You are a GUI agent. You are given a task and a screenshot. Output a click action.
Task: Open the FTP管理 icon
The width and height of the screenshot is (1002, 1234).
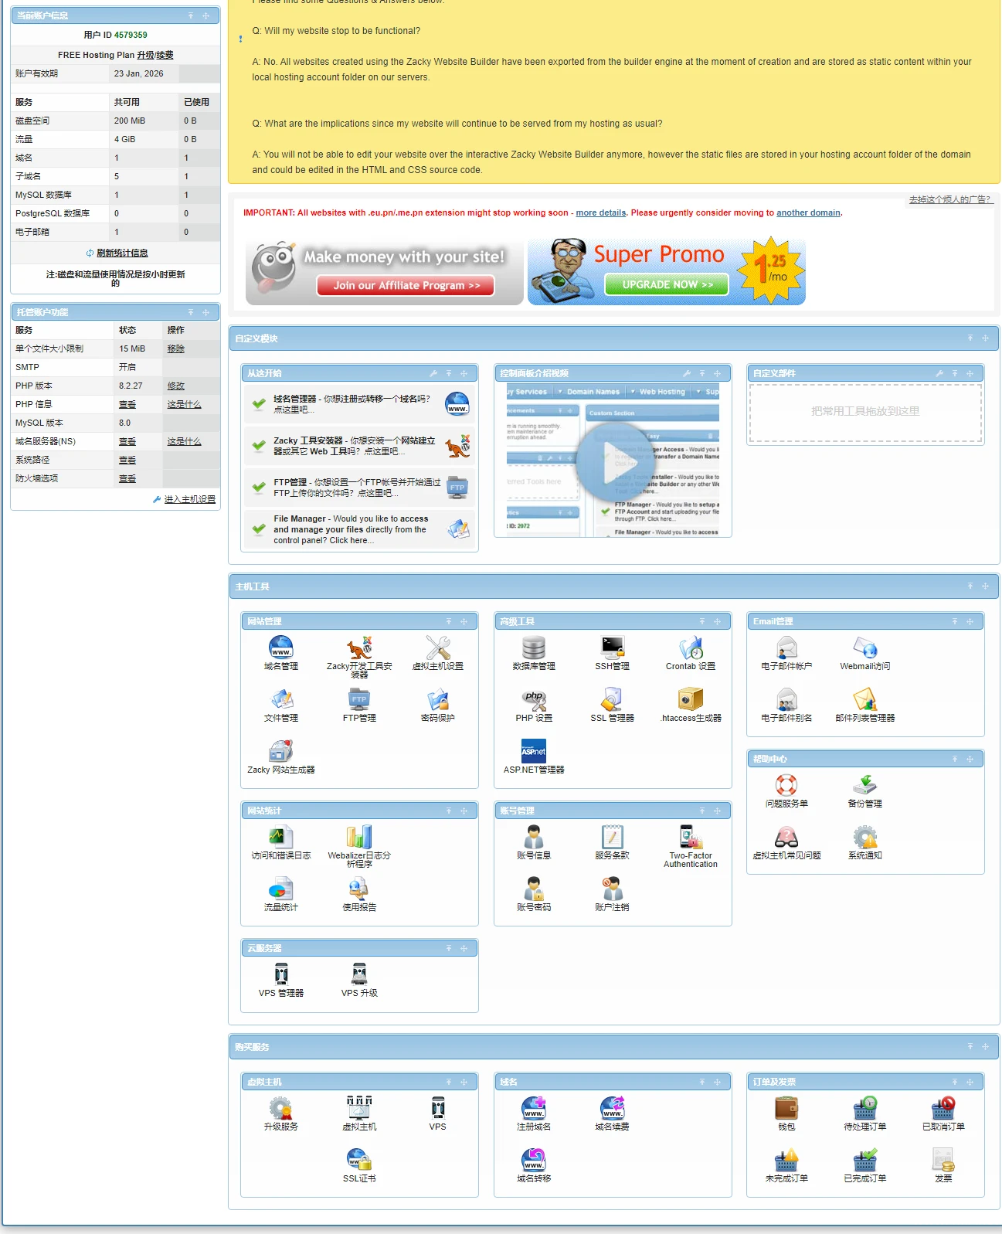click(359, 700)
